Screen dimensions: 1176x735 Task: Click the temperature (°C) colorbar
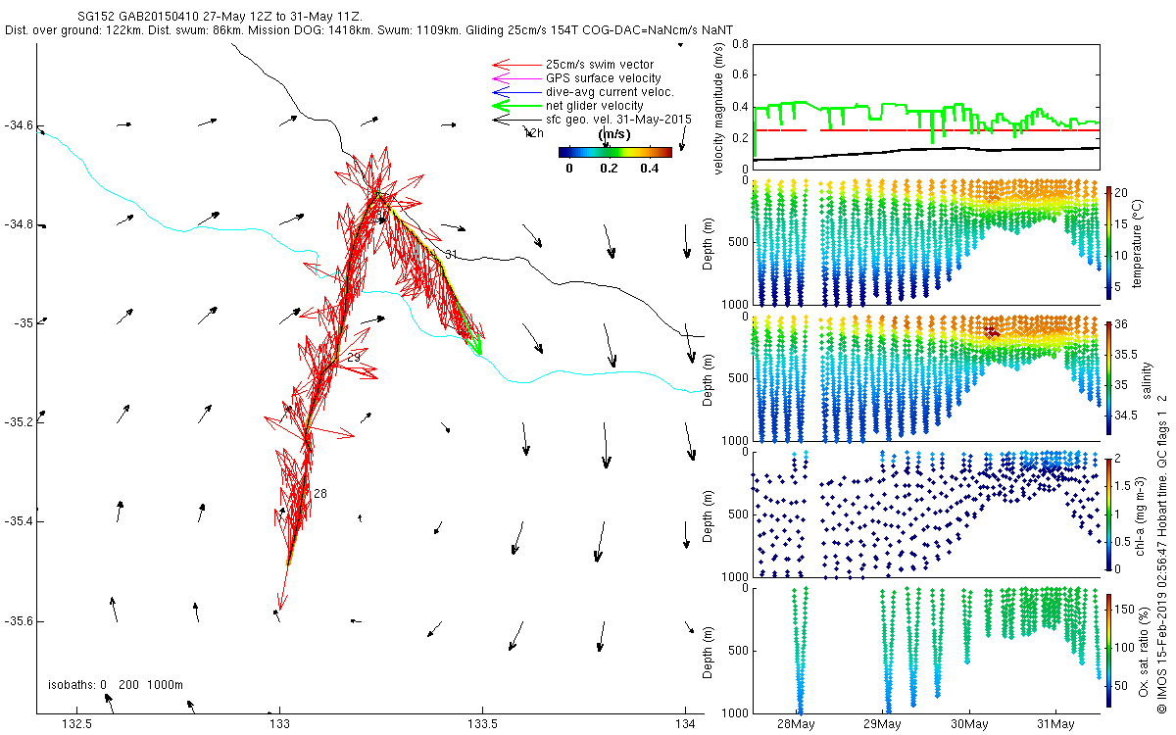tap(1108, 241)
